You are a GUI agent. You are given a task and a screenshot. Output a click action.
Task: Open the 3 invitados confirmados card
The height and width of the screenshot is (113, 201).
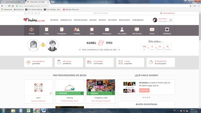(x=100, y=62)
